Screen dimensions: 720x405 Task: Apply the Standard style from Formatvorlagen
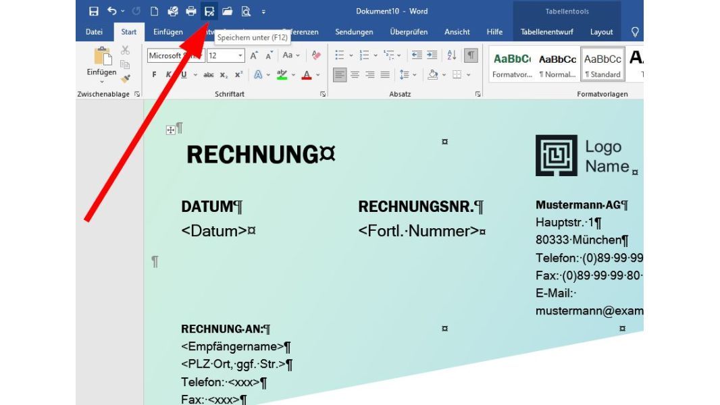point(602,65)
